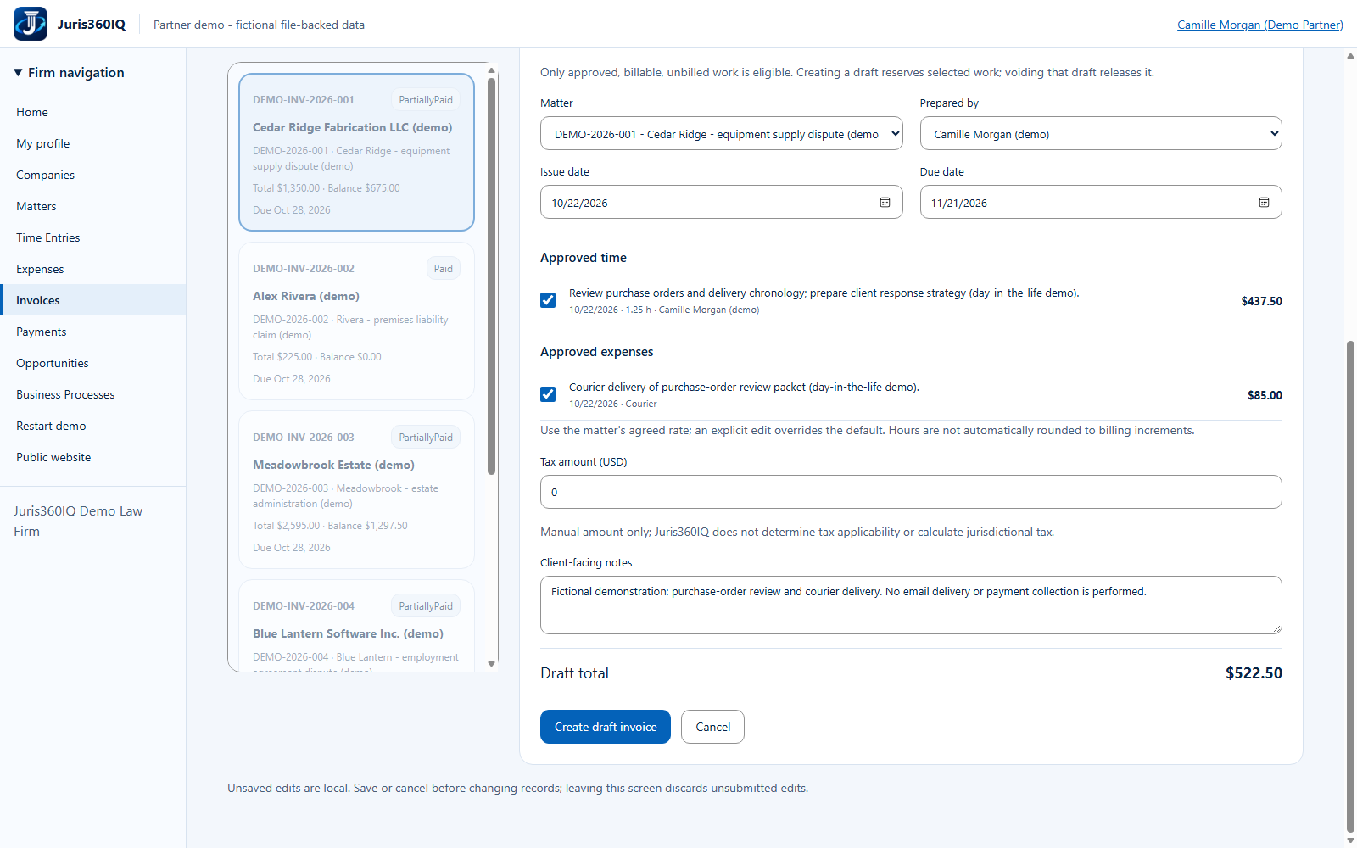Click the Issue date field
1357x848 pixels.
[x=721, y=203]
